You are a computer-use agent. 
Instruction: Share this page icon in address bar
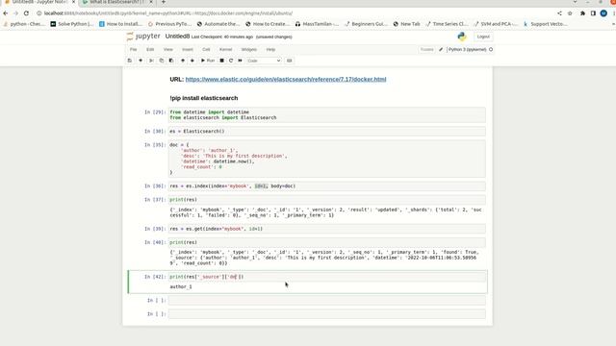click(559, 13)
